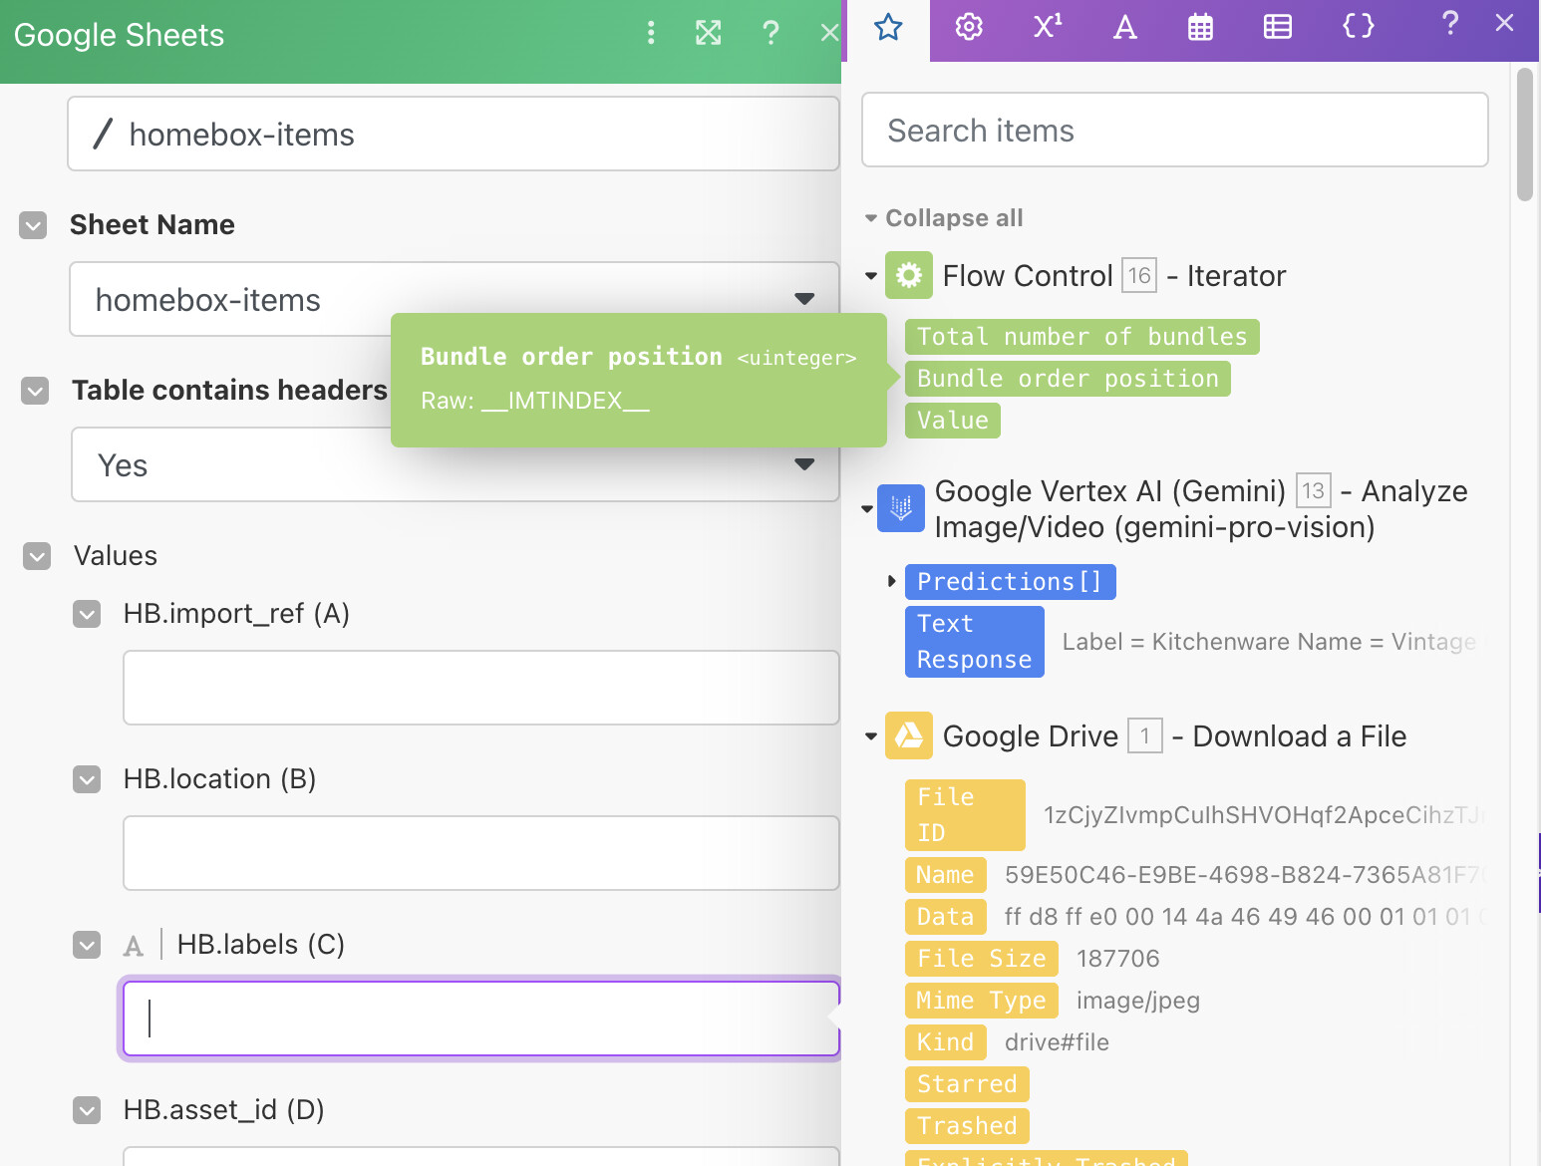This screenshot has height=1166, width=1541.
Task: Insert the Trashed pill
Action: 967,1126
